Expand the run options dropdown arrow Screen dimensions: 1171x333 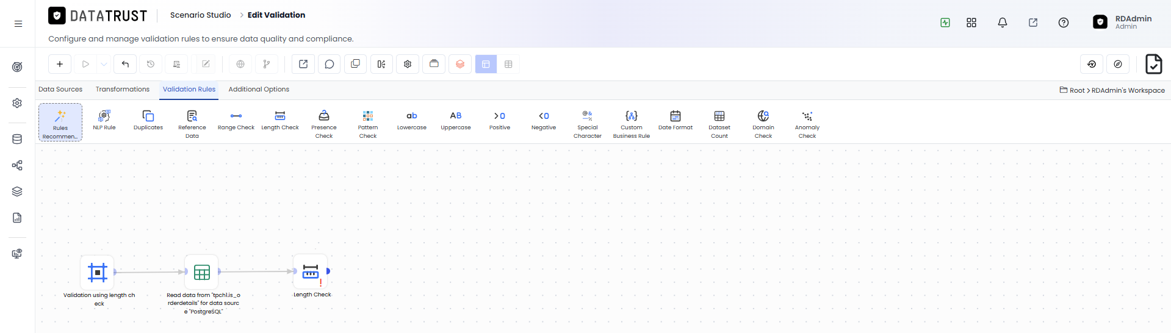(104, 64)
